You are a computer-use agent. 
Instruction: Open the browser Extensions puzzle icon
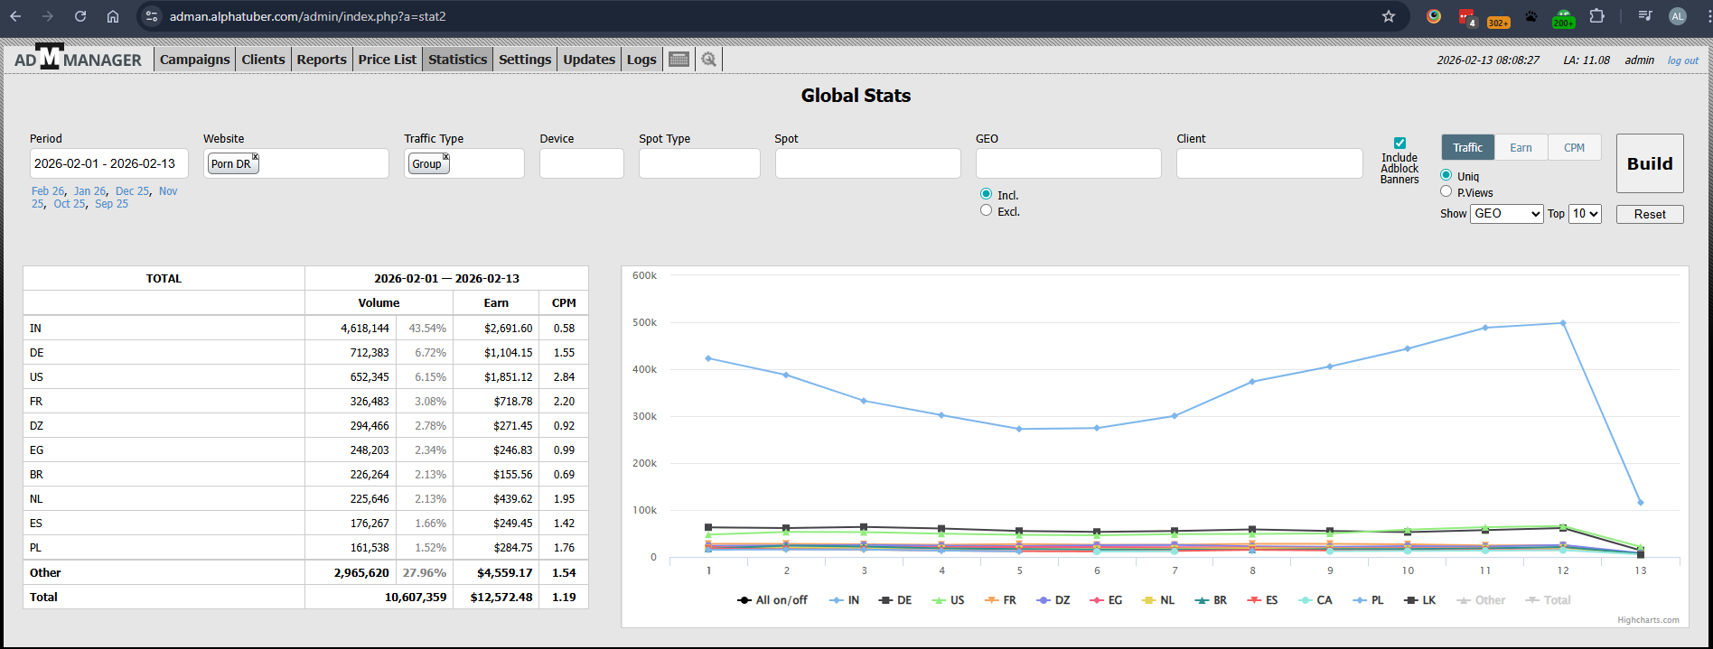1597,16
